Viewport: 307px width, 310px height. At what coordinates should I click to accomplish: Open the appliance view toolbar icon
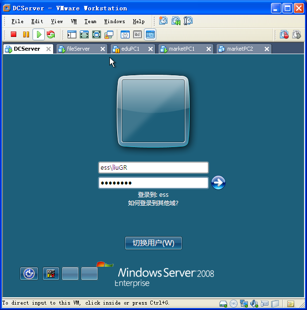(137, 34)
